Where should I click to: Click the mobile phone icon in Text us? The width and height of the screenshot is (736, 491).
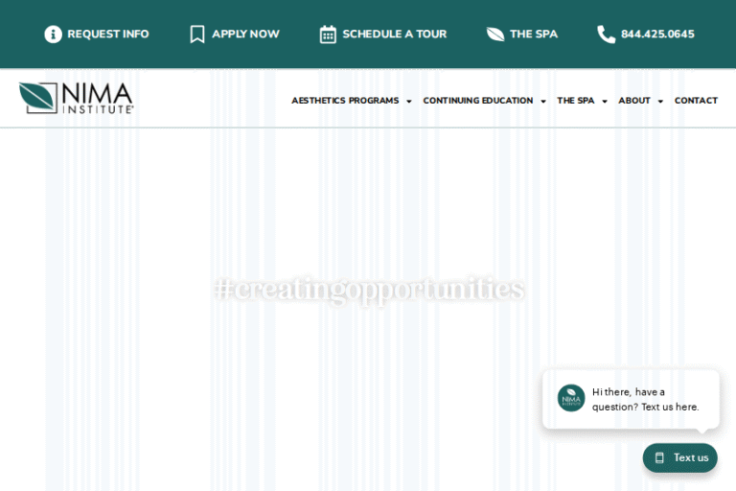(x=659, y=457)
